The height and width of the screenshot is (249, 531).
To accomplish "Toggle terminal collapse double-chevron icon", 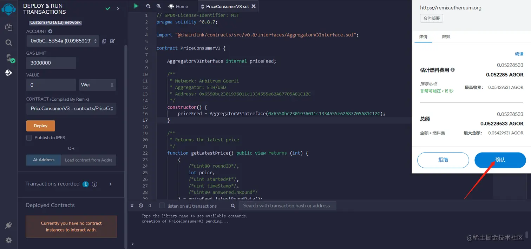I will (132, 206).
